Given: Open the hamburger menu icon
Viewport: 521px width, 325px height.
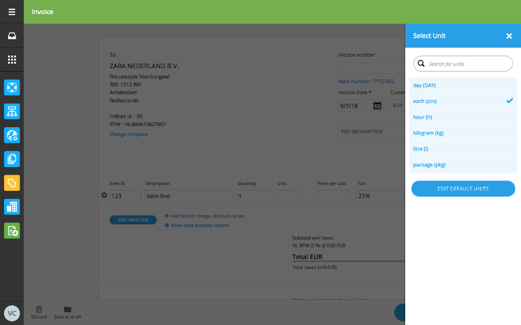Looking at the screenshot, I should click(x=12, y=12).
